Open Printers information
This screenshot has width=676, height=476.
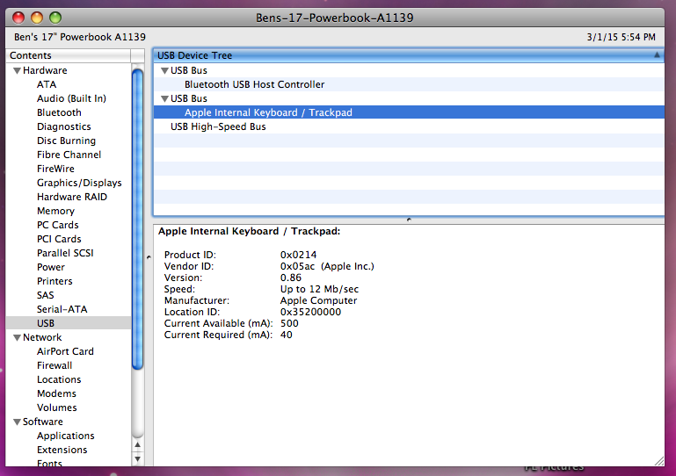click(55, 281)
